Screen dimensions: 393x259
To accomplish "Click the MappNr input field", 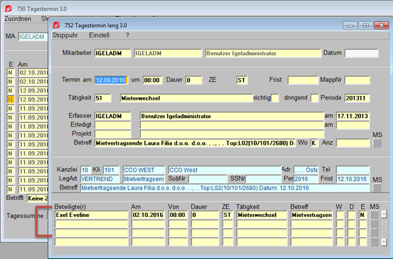I will (357, 80).
